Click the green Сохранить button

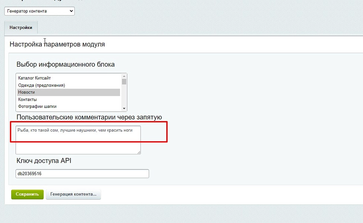[27, 194]
